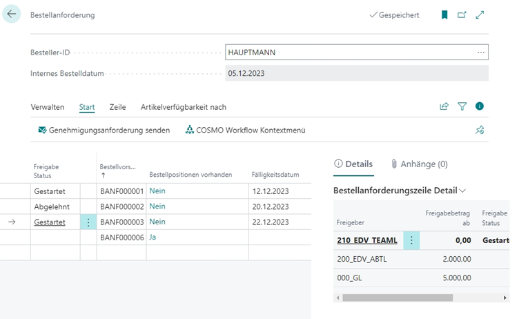Click the pin action bar icon
519x319 pixels.
coord(480,130)
